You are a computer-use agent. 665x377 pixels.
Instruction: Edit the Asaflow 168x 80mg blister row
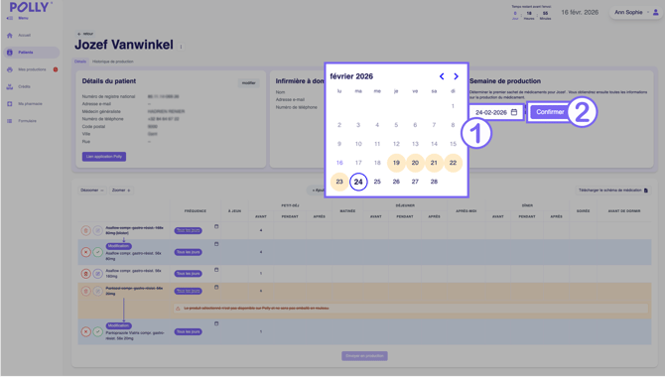click(97, 230)
